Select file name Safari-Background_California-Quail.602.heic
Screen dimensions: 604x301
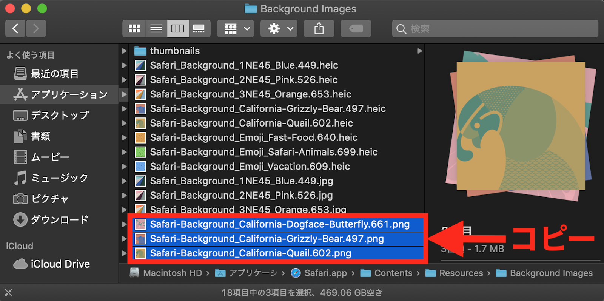click(251, 123)
